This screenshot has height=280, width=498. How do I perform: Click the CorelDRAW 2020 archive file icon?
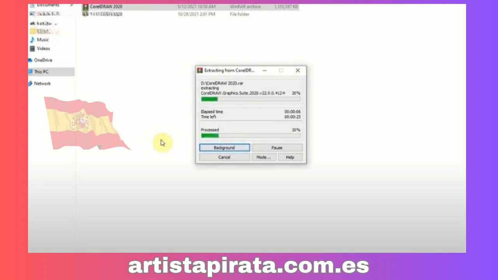(x=86, y=7)
